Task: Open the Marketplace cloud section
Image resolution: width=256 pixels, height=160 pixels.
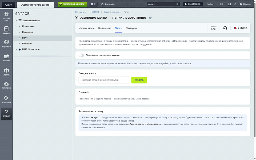Action: pyautogui.click(x=6, y=85)
